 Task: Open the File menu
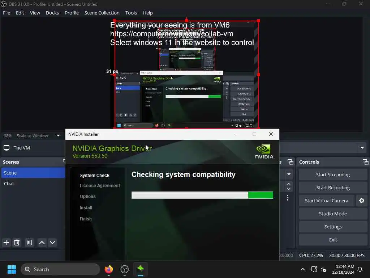[x=7, y=13]
